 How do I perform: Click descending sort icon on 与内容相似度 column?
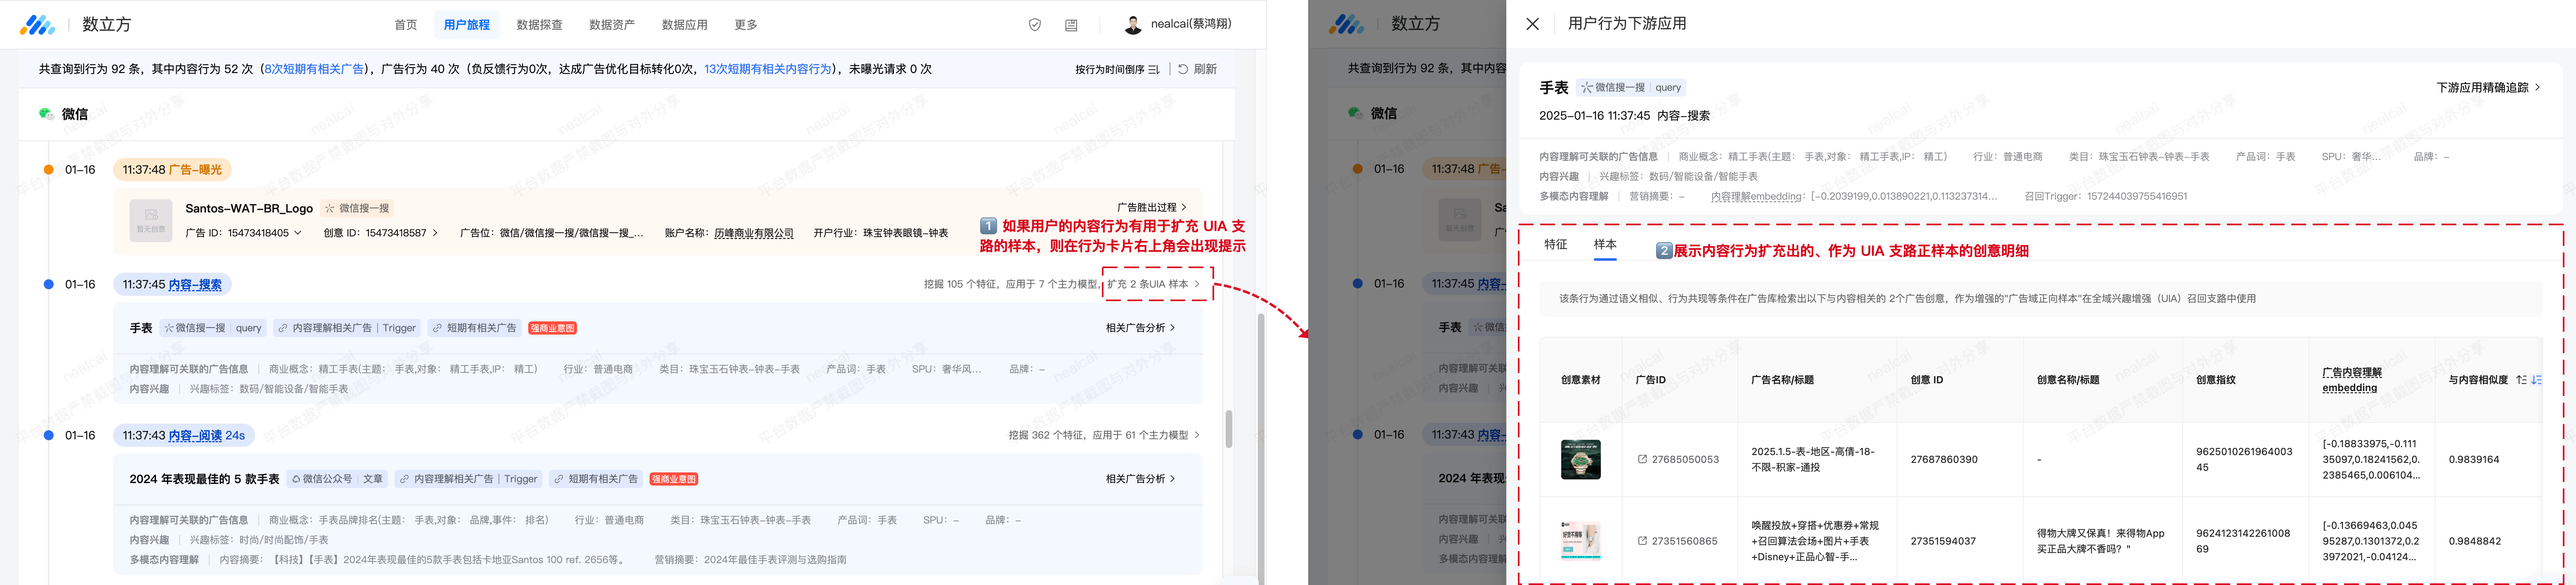pyautogui.click(x=2536, y=380)
